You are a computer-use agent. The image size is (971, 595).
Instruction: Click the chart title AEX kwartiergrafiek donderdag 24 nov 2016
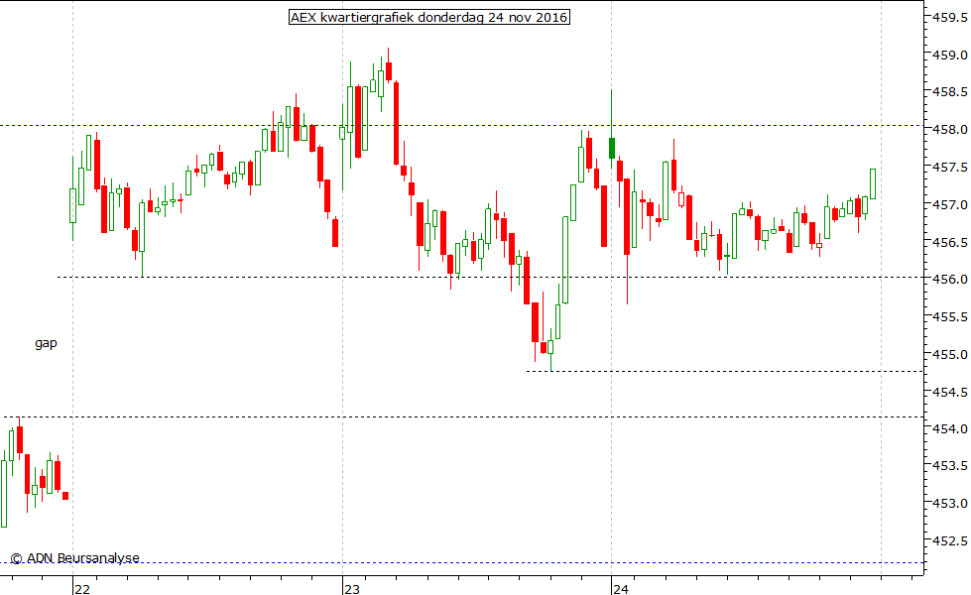click(429, 17)
